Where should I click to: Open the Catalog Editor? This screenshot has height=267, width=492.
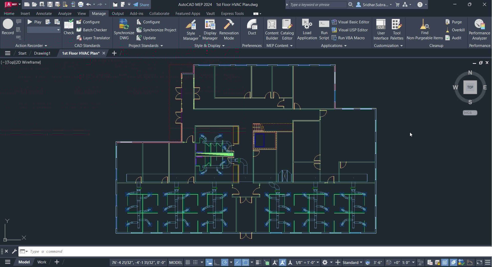coord(287,30)
